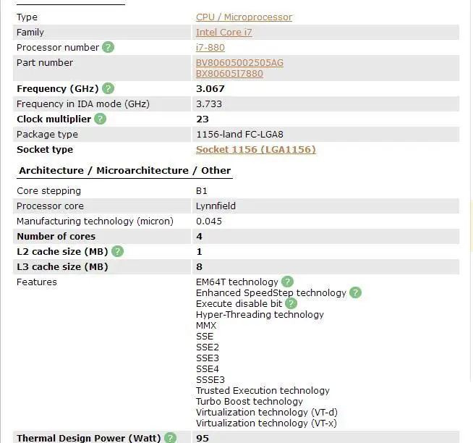Viewport: 473px width, 443px height.
Task: Open help icon for EM64T technology
Action: [x=287, y=282]
